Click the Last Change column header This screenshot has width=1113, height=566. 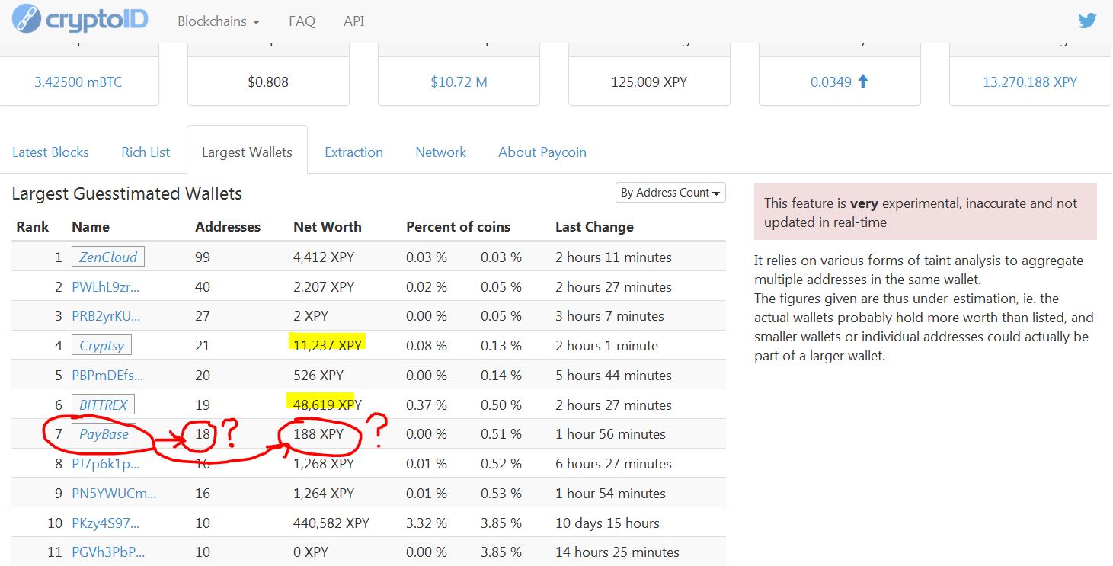click(594, 226)
